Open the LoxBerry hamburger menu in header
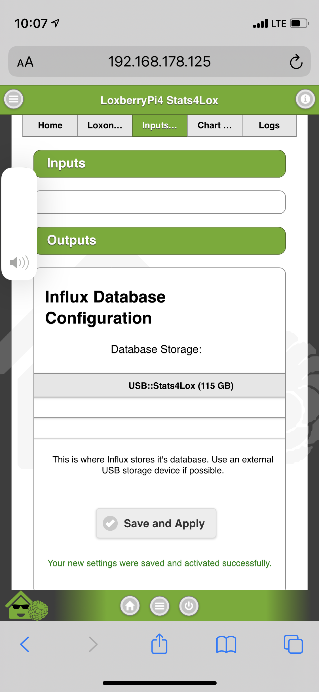Image resolution: width=319 pixels, height=692 pixels. pos(13,99)
